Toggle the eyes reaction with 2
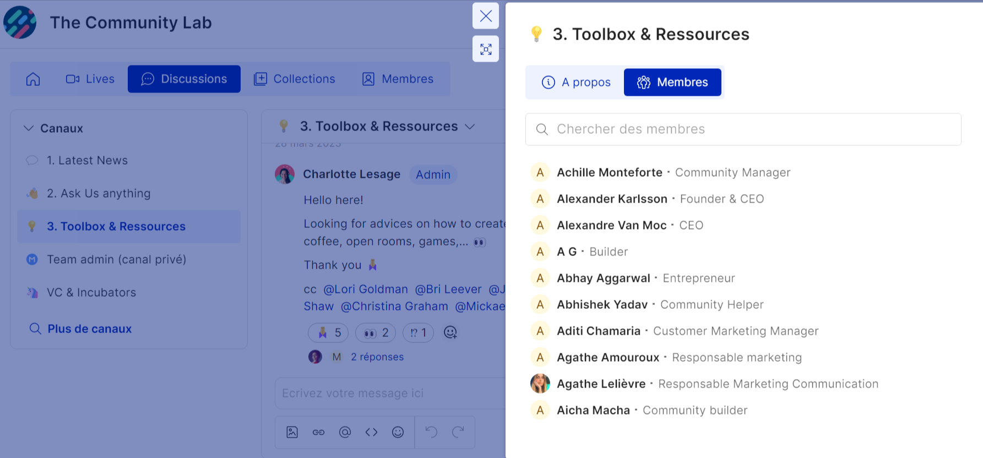The width and height of the screenshot is (983, 458). coord(376,332)
